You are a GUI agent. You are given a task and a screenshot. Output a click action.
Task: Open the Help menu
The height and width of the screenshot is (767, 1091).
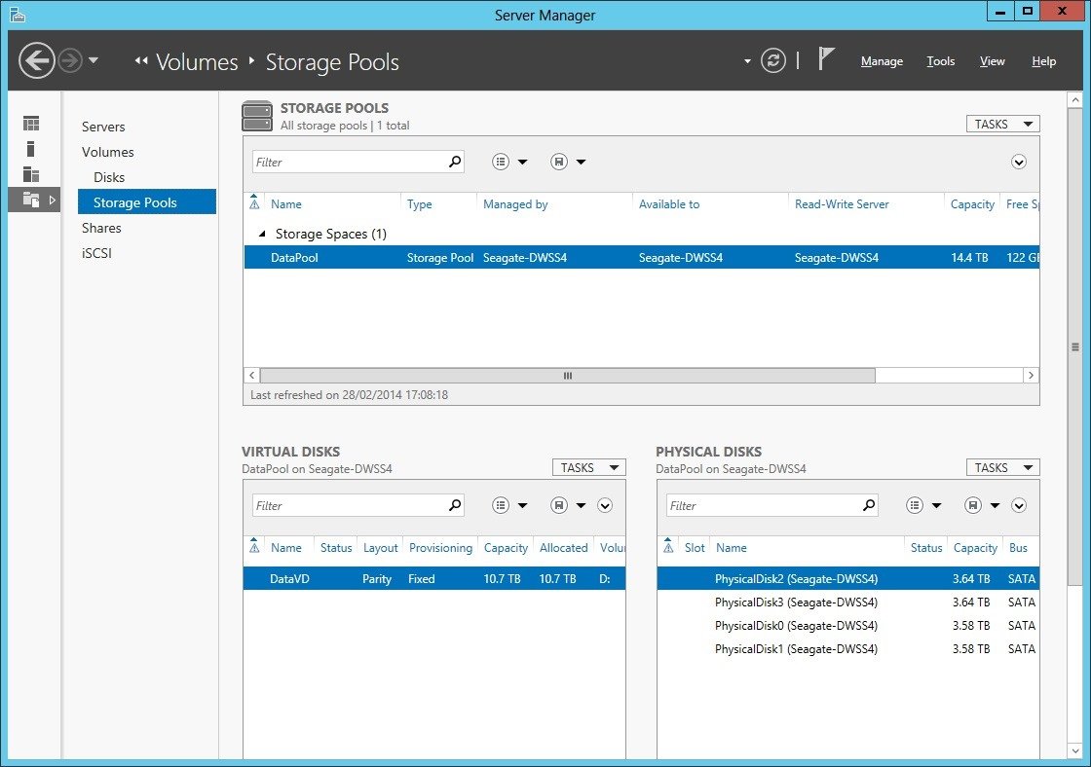[1043, 61]
